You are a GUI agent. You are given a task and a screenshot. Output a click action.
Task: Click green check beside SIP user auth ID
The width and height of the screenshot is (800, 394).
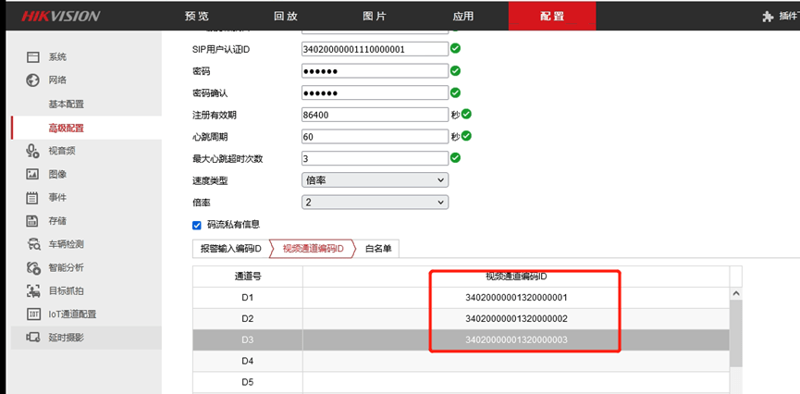[x=455, y=48]
